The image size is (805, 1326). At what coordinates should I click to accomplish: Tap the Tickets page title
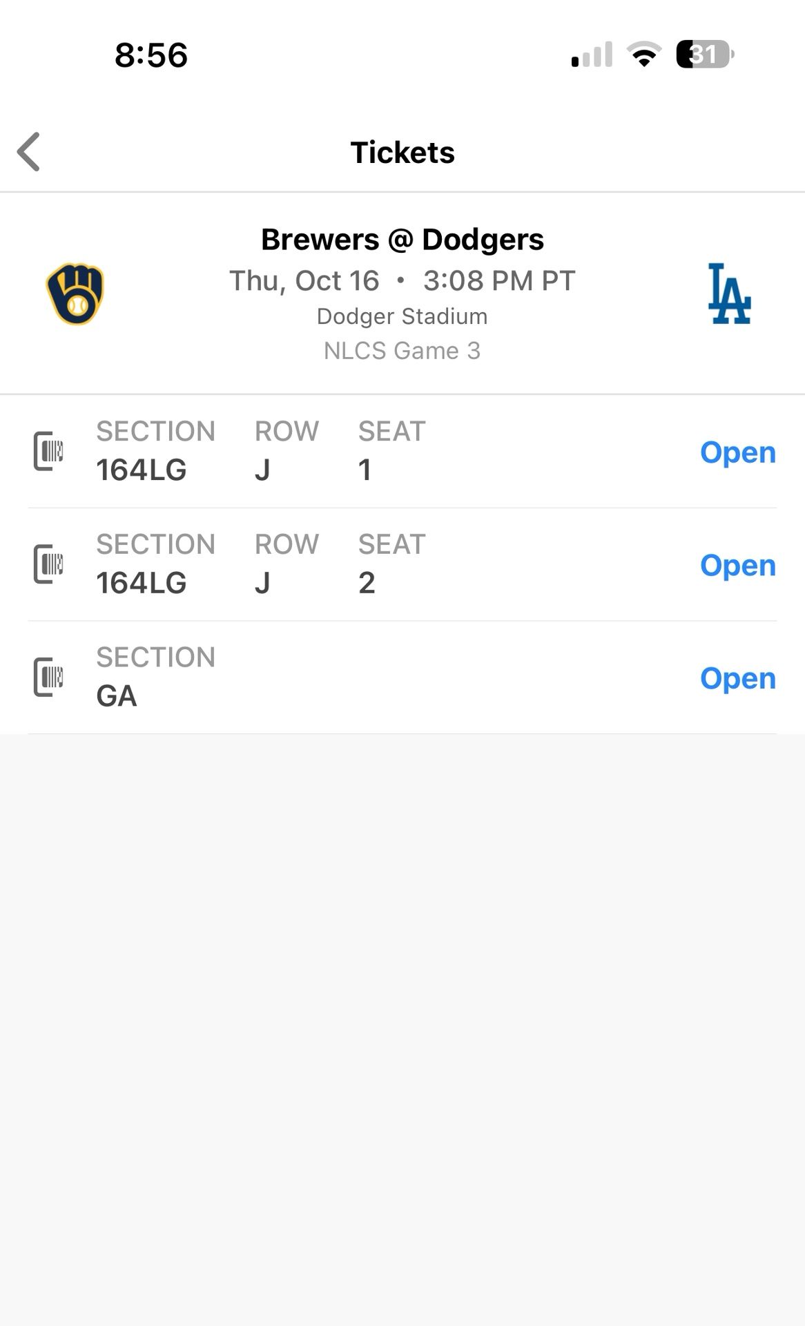coord(402,153)
